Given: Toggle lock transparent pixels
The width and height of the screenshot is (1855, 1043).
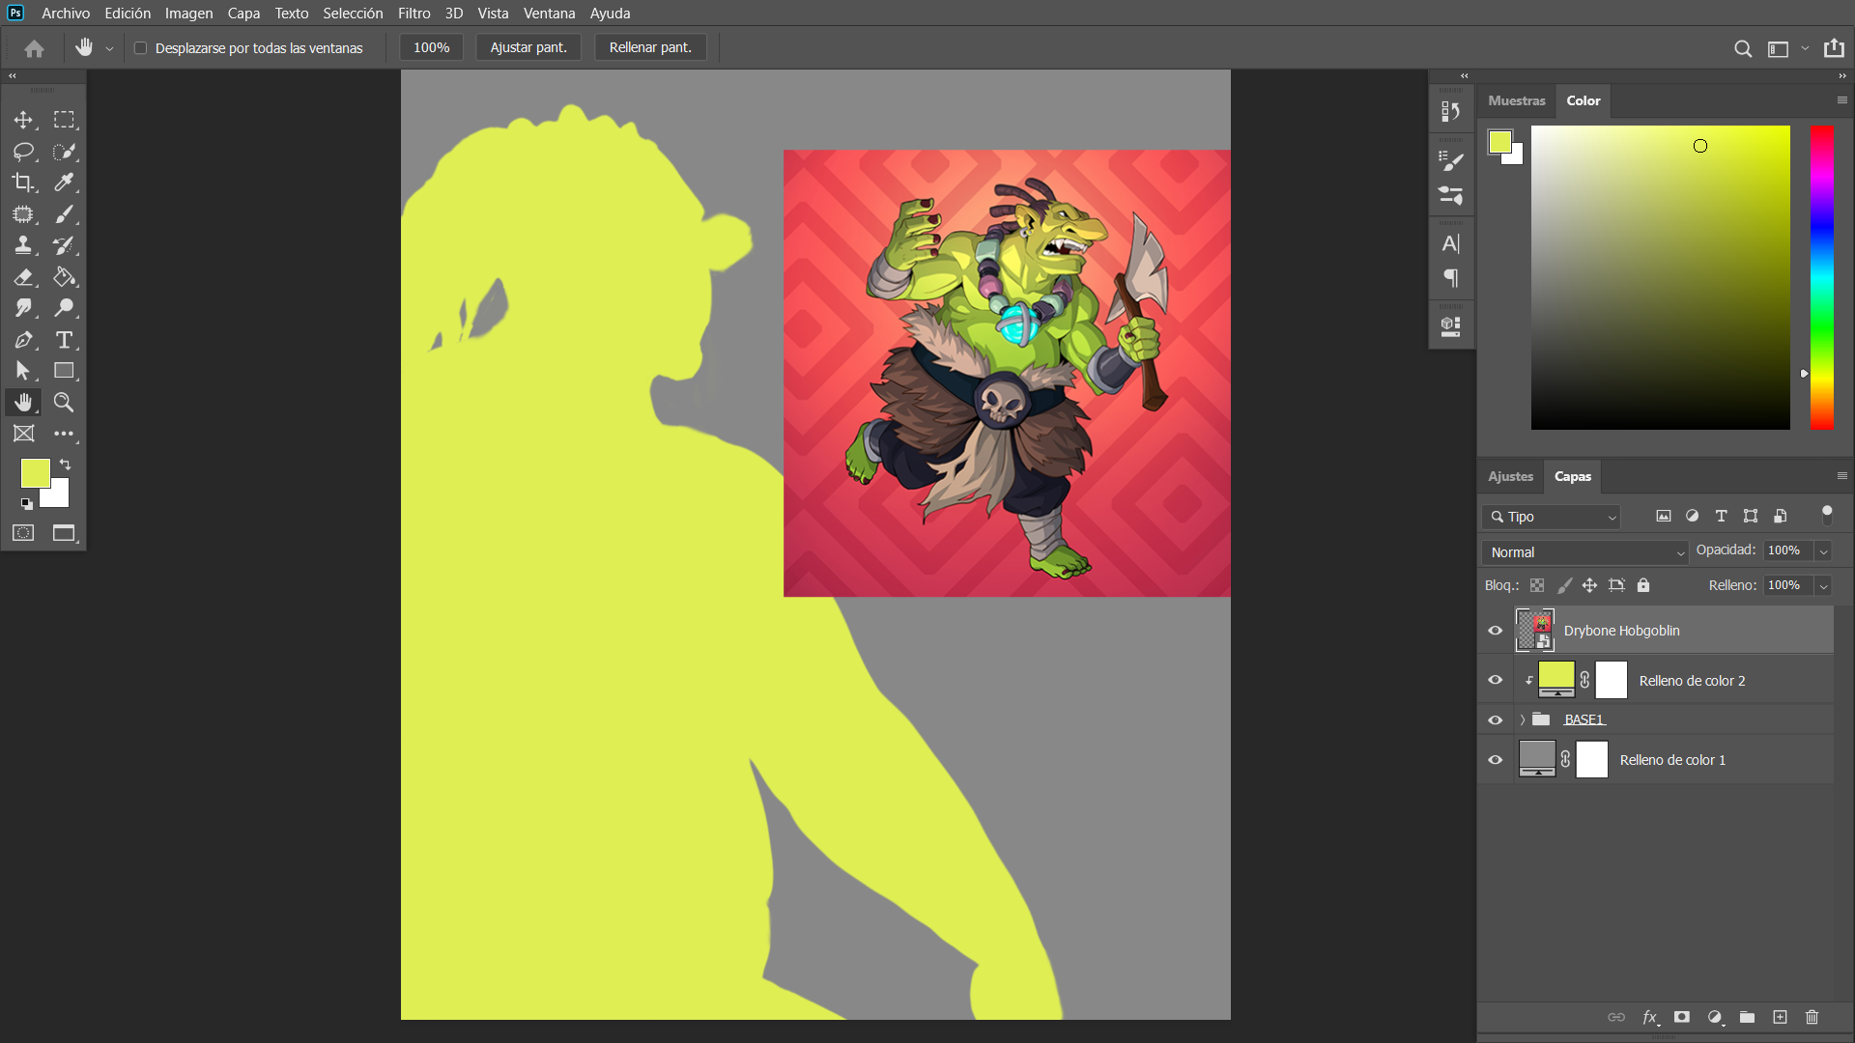Looking at the screenshot, I should click(1537, 585).
